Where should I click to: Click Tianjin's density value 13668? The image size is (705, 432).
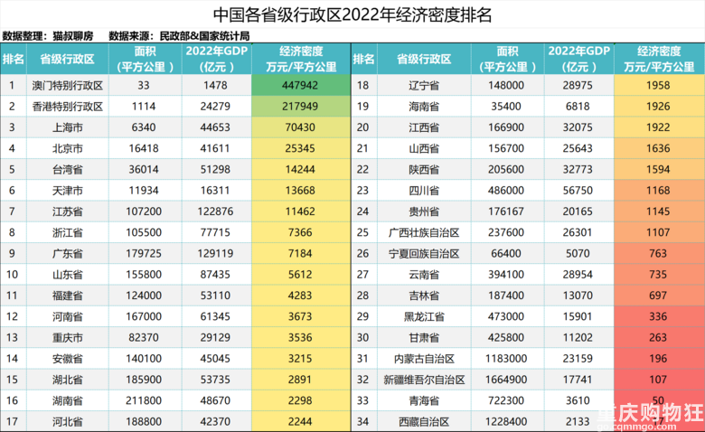(301, 191)
